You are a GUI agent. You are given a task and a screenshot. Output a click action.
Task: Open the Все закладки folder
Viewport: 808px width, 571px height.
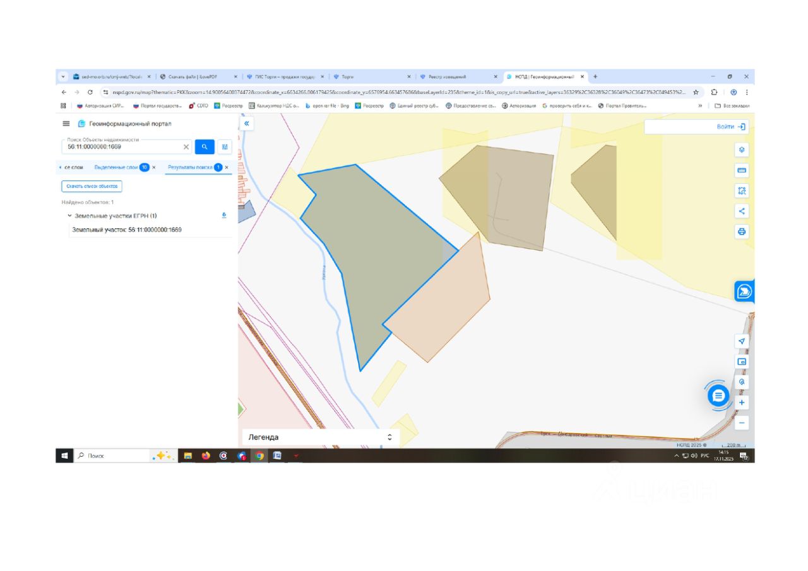[732, 105]
